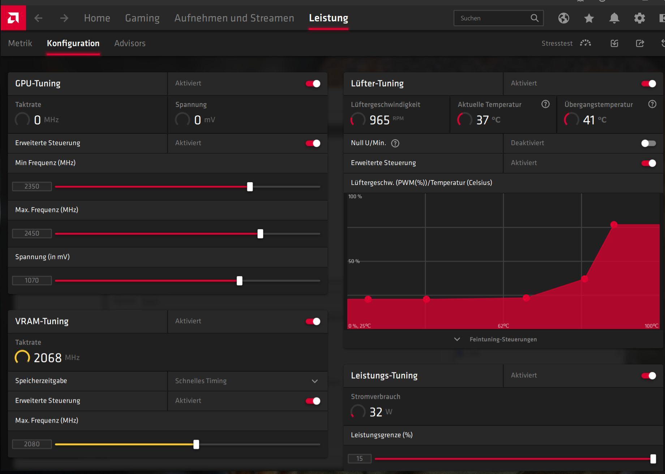This screenshot has height=474, width=665.
Task: Select the third fan curve point
Action: [x=526, y=298]
